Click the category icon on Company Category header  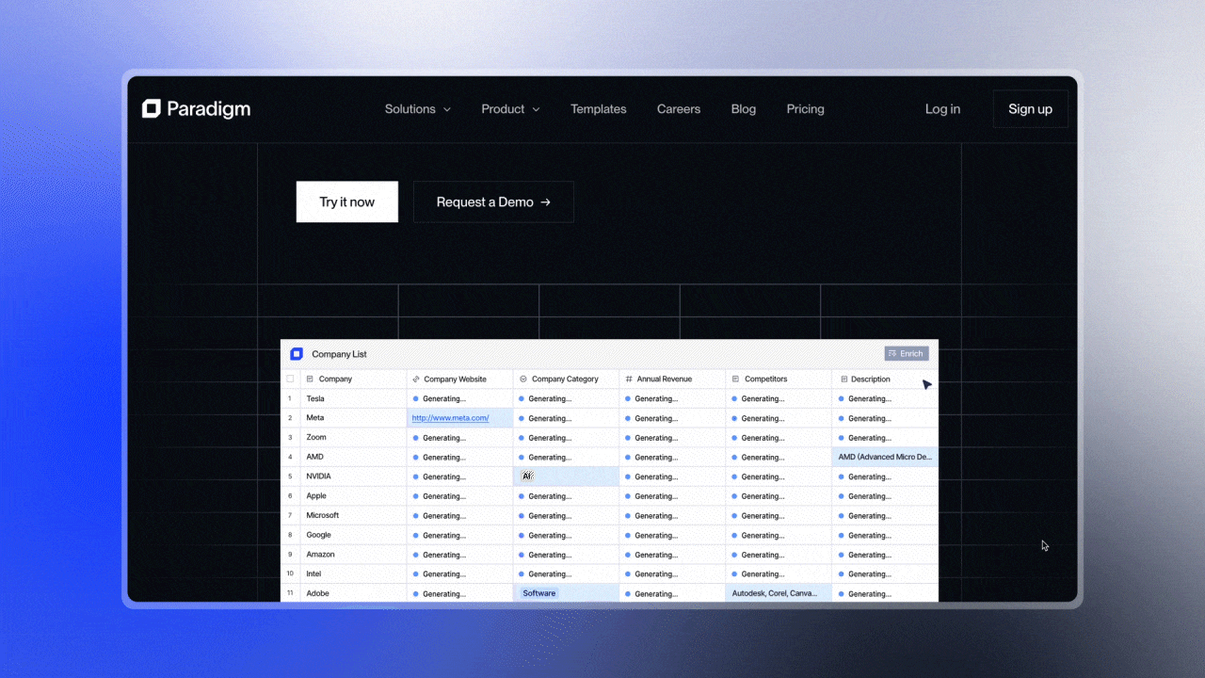point(522,379)
